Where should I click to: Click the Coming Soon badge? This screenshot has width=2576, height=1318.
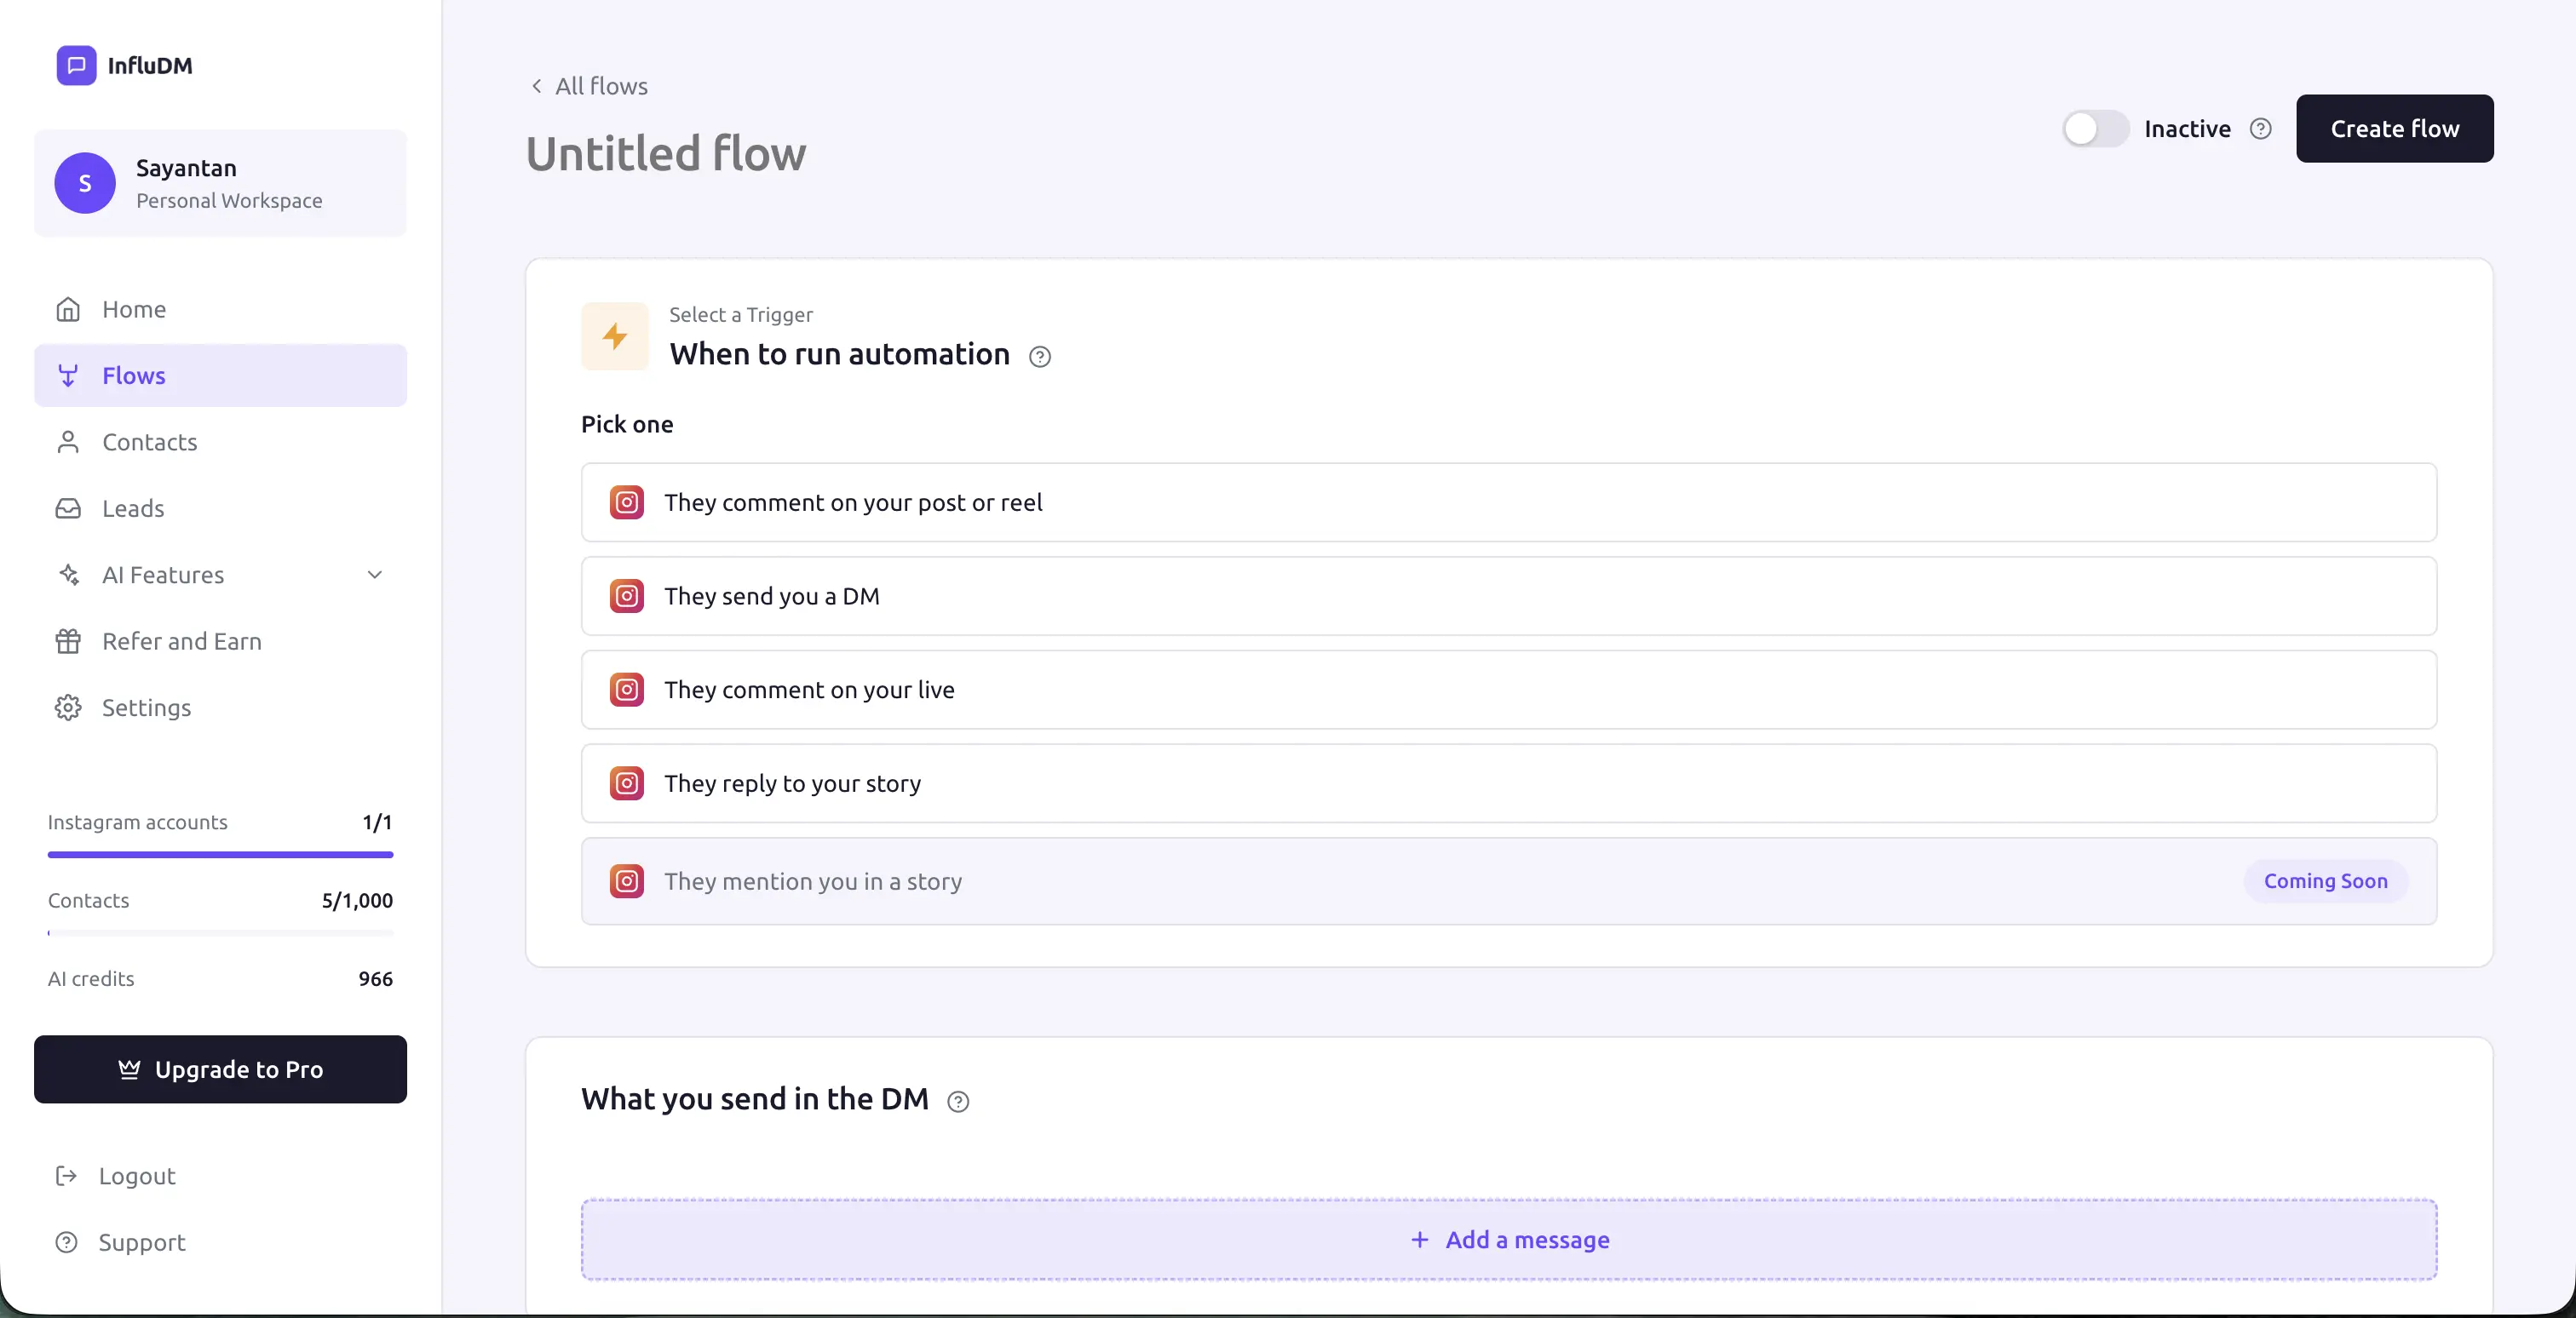click(x=2325, y=881)
